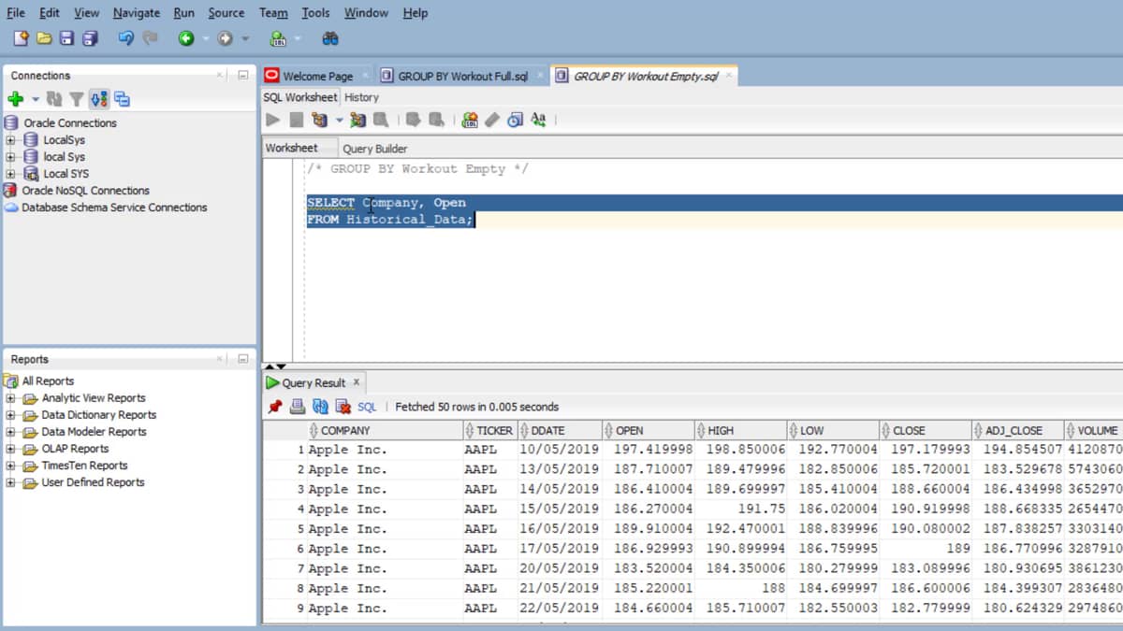Viewport: 1123px width, 631px height.
Task: Expand the local Sys connection node
Action: pos(10,157)
